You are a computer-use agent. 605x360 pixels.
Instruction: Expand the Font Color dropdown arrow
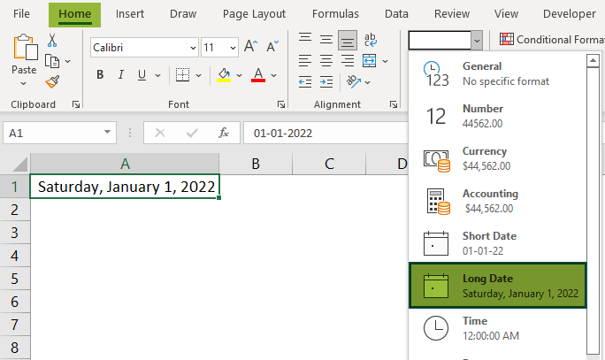[273, 75]
